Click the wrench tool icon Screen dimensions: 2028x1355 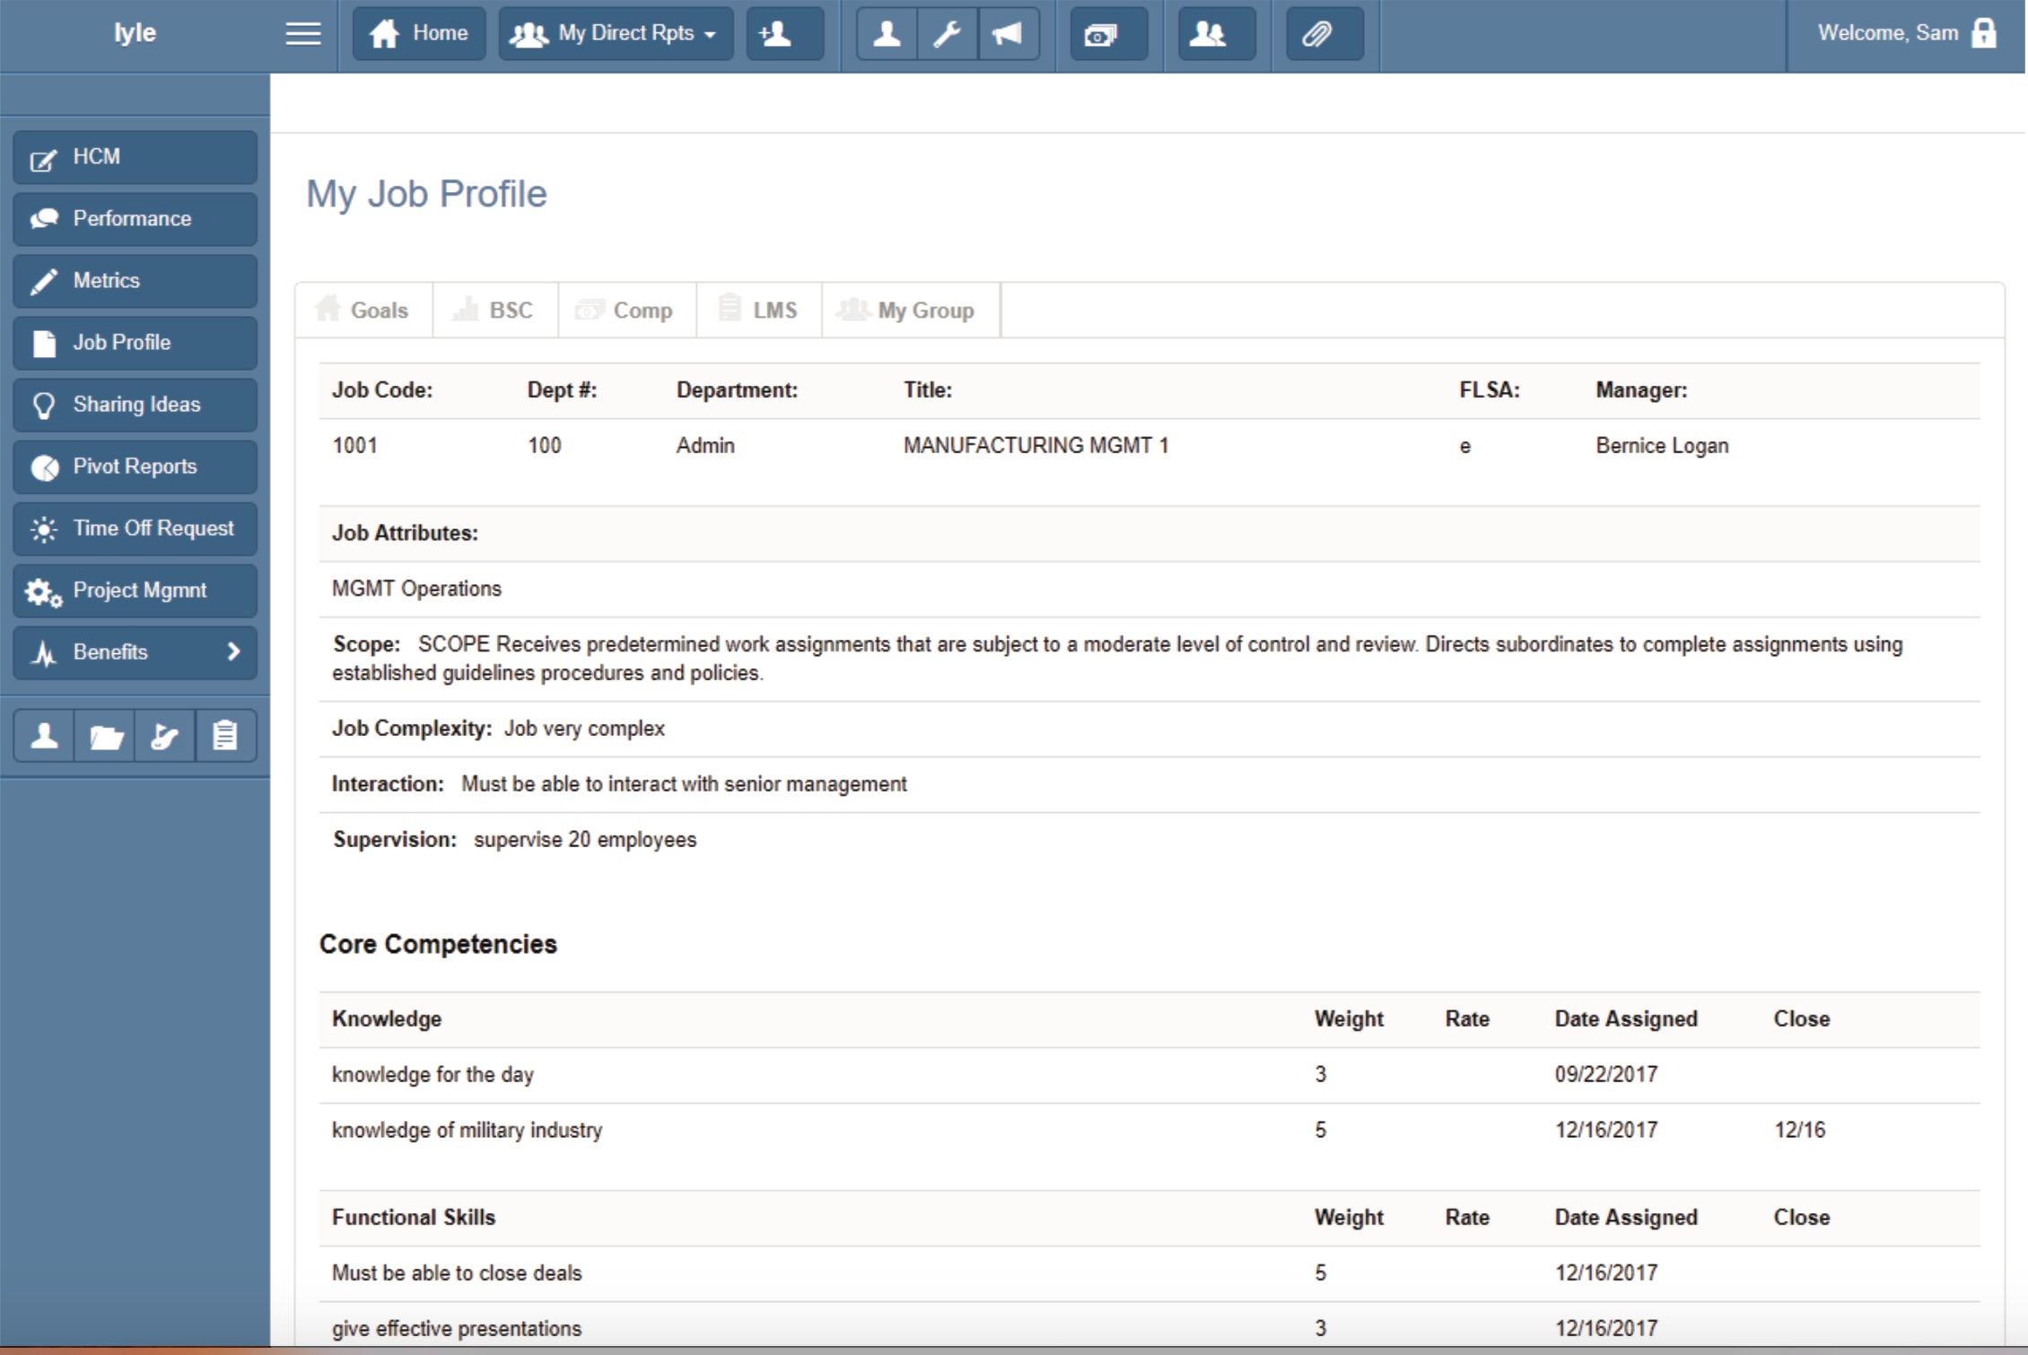(947, 34)
